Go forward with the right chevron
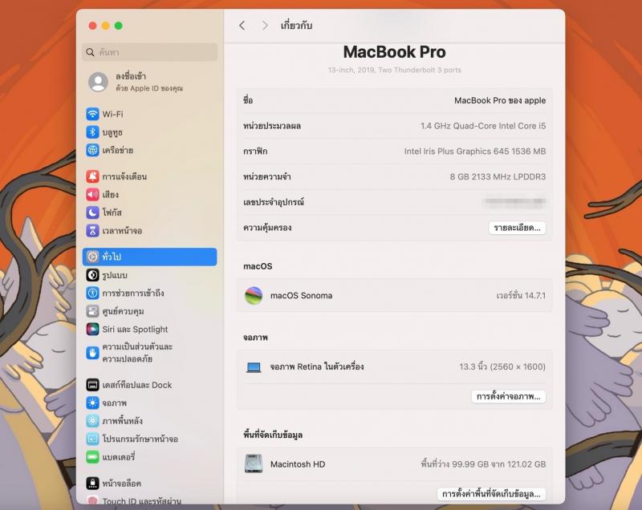 click(265, 26)
